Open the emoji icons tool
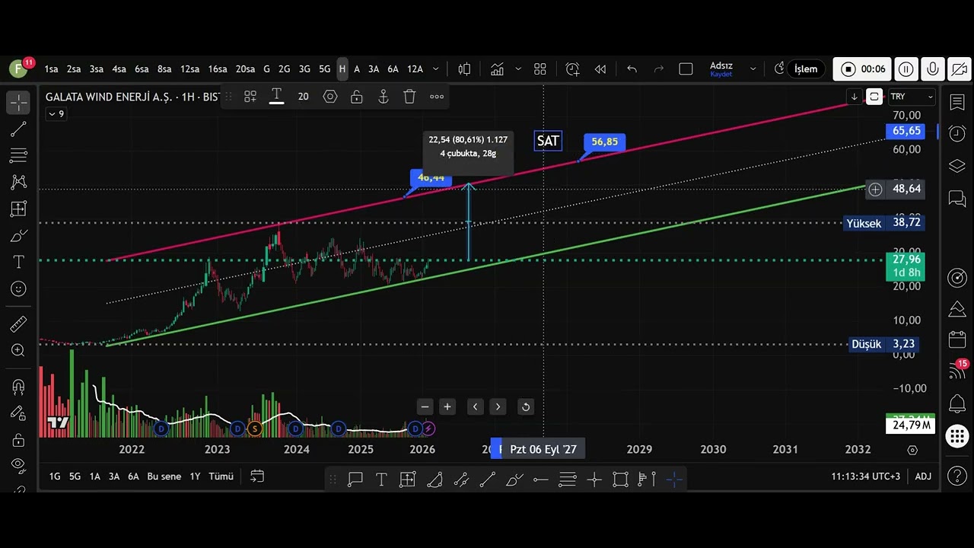The image size is (974, 548). tap(18, 288)
